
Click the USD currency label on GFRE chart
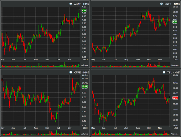tap(85, 128)
